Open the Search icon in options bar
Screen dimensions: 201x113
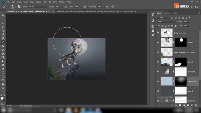(192, 7)
